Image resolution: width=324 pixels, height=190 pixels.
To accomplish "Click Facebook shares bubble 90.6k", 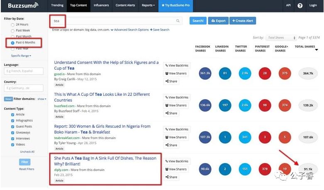I will coord(205,169).
